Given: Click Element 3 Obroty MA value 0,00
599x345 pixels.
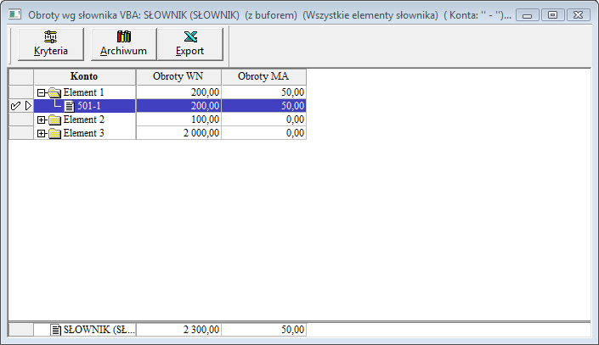Looking at the screenshot, I should coord(295,133).
